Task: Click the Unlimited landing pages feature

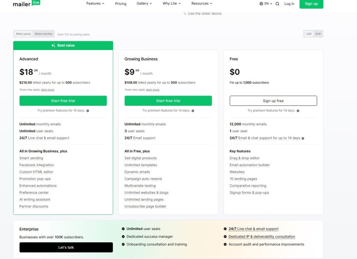Action: point(144,200)
